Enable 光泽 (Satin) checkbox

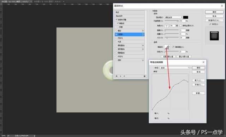coord(117,42)
